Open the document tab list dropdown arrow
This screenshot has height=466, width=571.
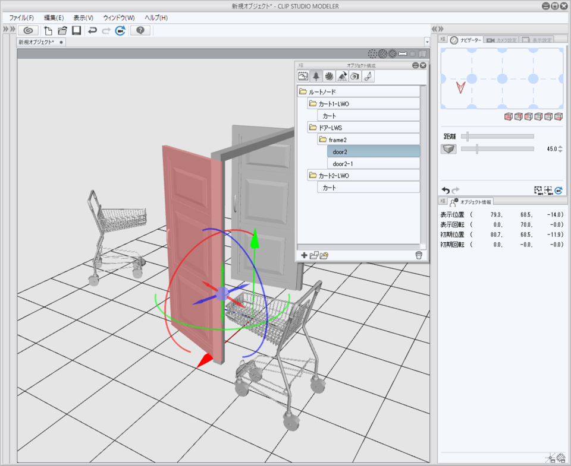point(427,42)
